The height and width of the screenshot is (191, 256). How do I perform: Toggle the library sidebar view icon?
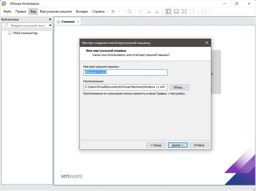tap(168, 11)
